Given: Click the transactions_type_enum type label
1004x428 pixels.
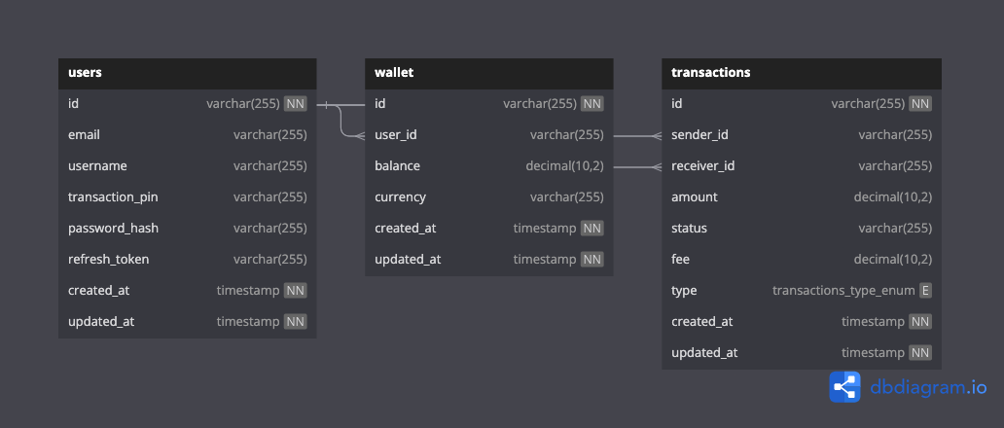Looking at the screenshot, I should pos(843,291).
